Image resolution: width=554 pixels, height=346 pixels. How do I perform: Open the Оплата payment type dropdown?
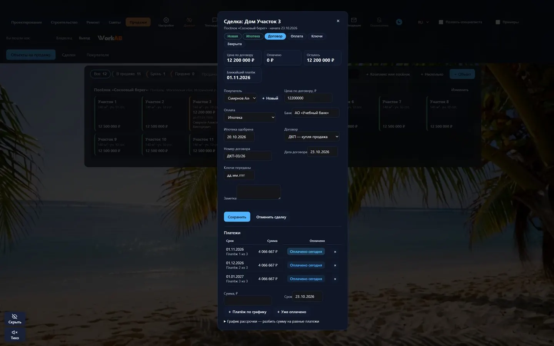[x=250, y=118]
